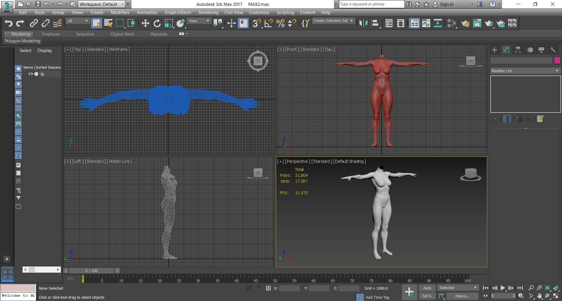The image size is (562, 301).
Task: Expand Create Selection Set dropdown
Action: 333,21
